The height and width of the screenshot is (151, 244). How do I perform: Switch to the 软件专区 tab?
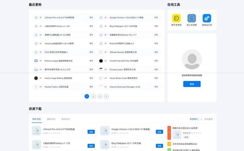37,119
